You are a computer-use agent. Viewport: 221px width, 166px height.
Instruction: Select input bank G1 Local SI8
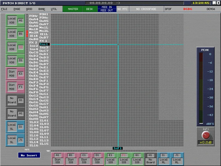coord(137,159)
